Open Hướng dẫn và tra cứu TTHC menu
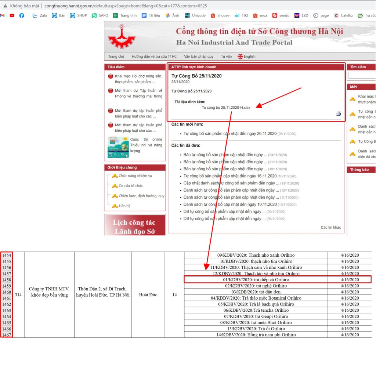This screenshot has width=376, height=376. coord(154,57)
